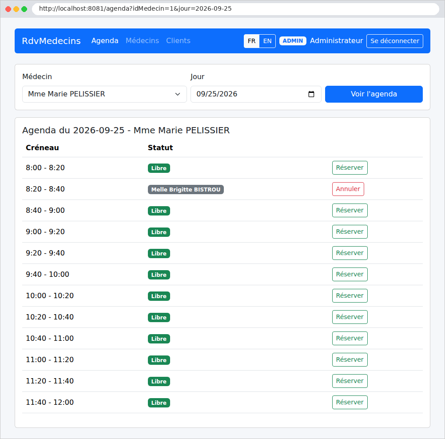Click the RdvMedecins brand link
Image resolution: width=445 pixels, height=439 pixels.
(52, 41)
